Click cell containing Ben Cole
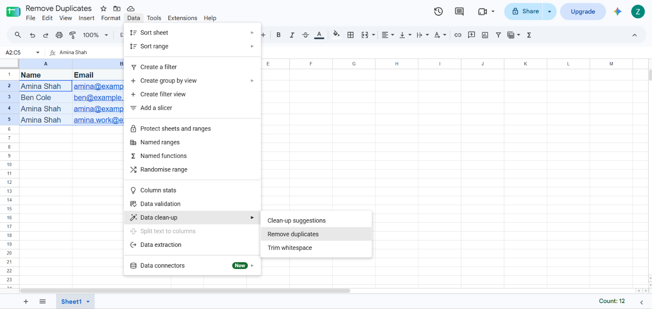The image size is (652, 309). [x=46, y=97]
